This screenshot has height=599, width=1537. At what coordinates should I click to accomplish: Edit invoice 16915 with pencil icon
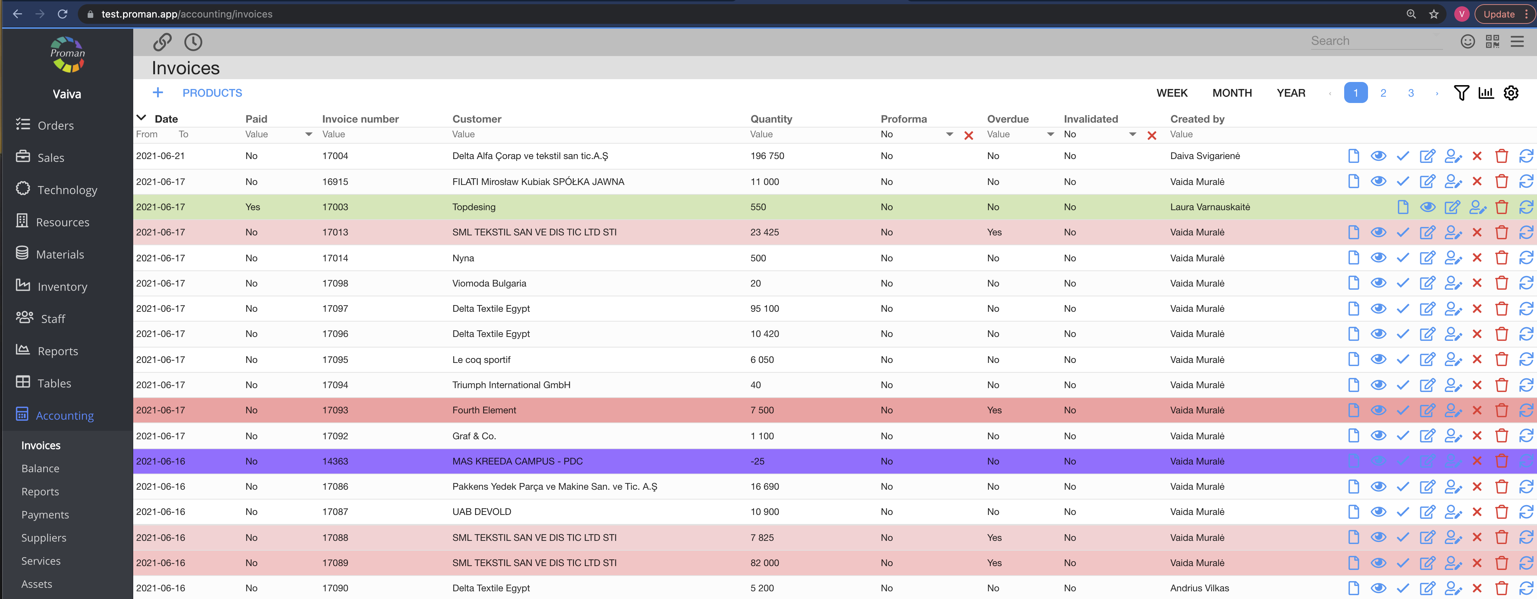click(x=1427, y=181)
